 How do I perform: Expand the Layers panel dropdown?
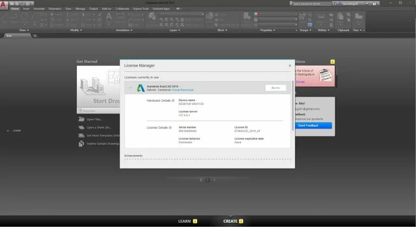coord(174,30)
